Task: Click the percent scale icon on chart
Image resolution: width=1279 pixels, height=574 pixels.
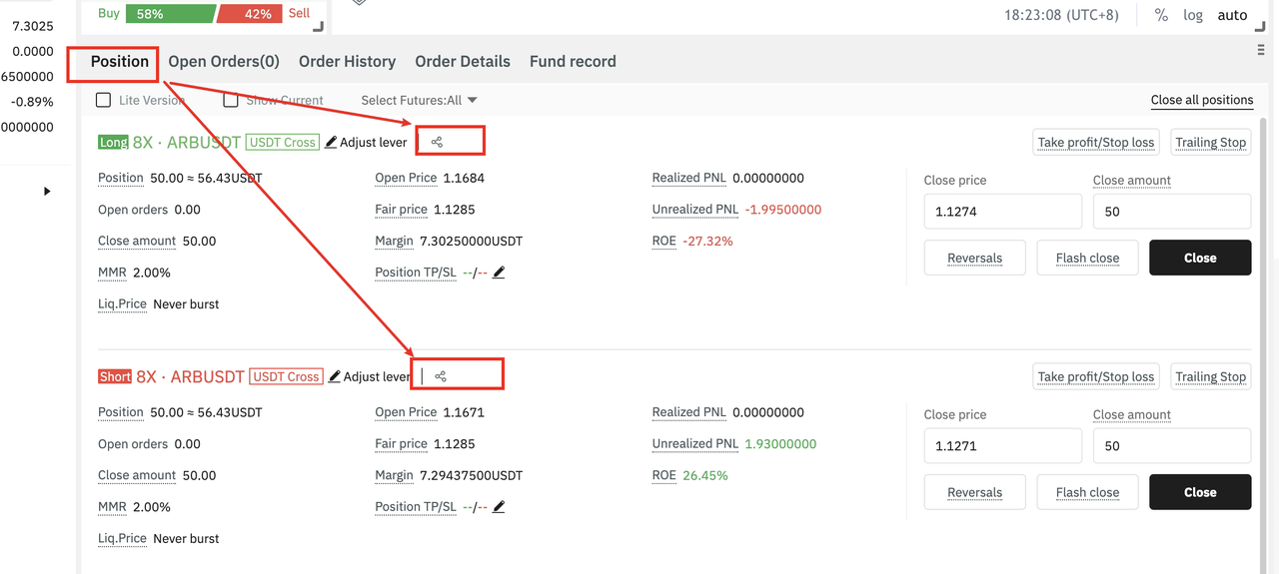Action: point(1161,15)
